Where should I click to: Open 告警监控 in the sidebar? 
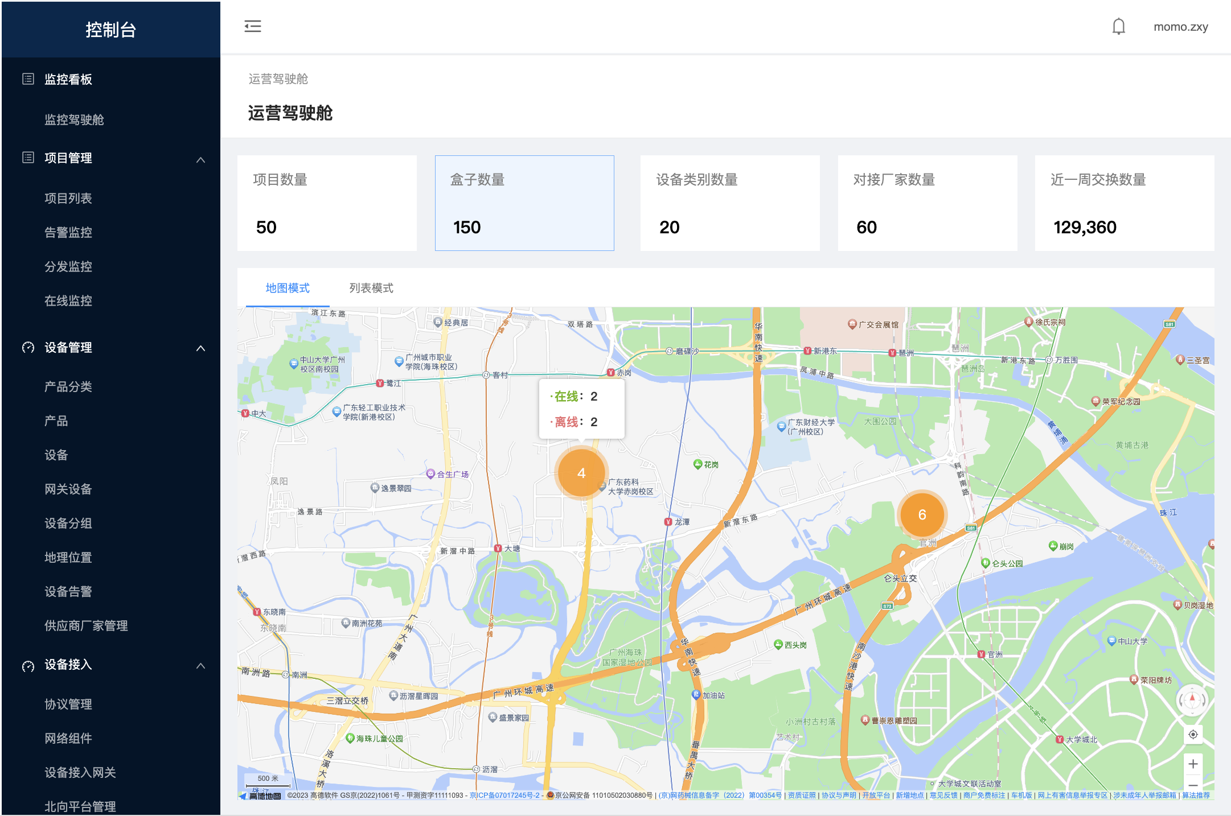(x=68, y=233)
